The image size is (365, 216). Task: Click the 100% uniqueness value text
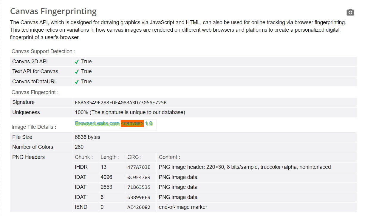pyautogui.click(x=130, y=112)
